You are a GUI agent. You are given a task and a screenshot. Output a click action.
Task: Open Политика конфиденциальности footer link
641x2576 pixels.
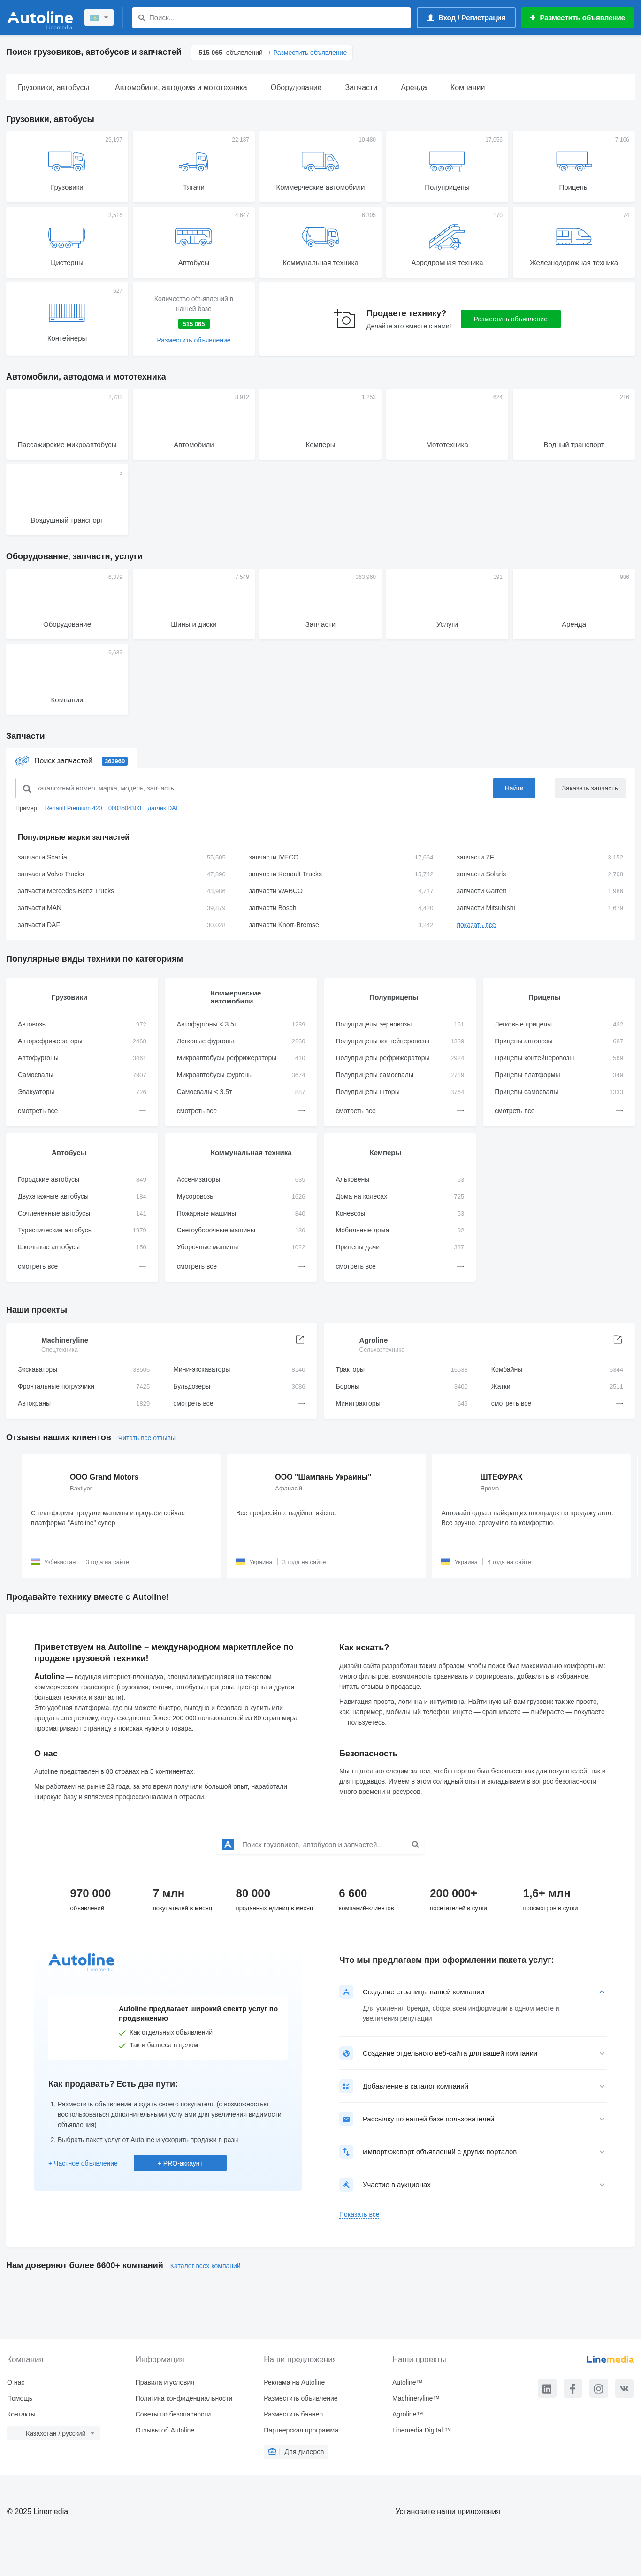[184, 2398]
